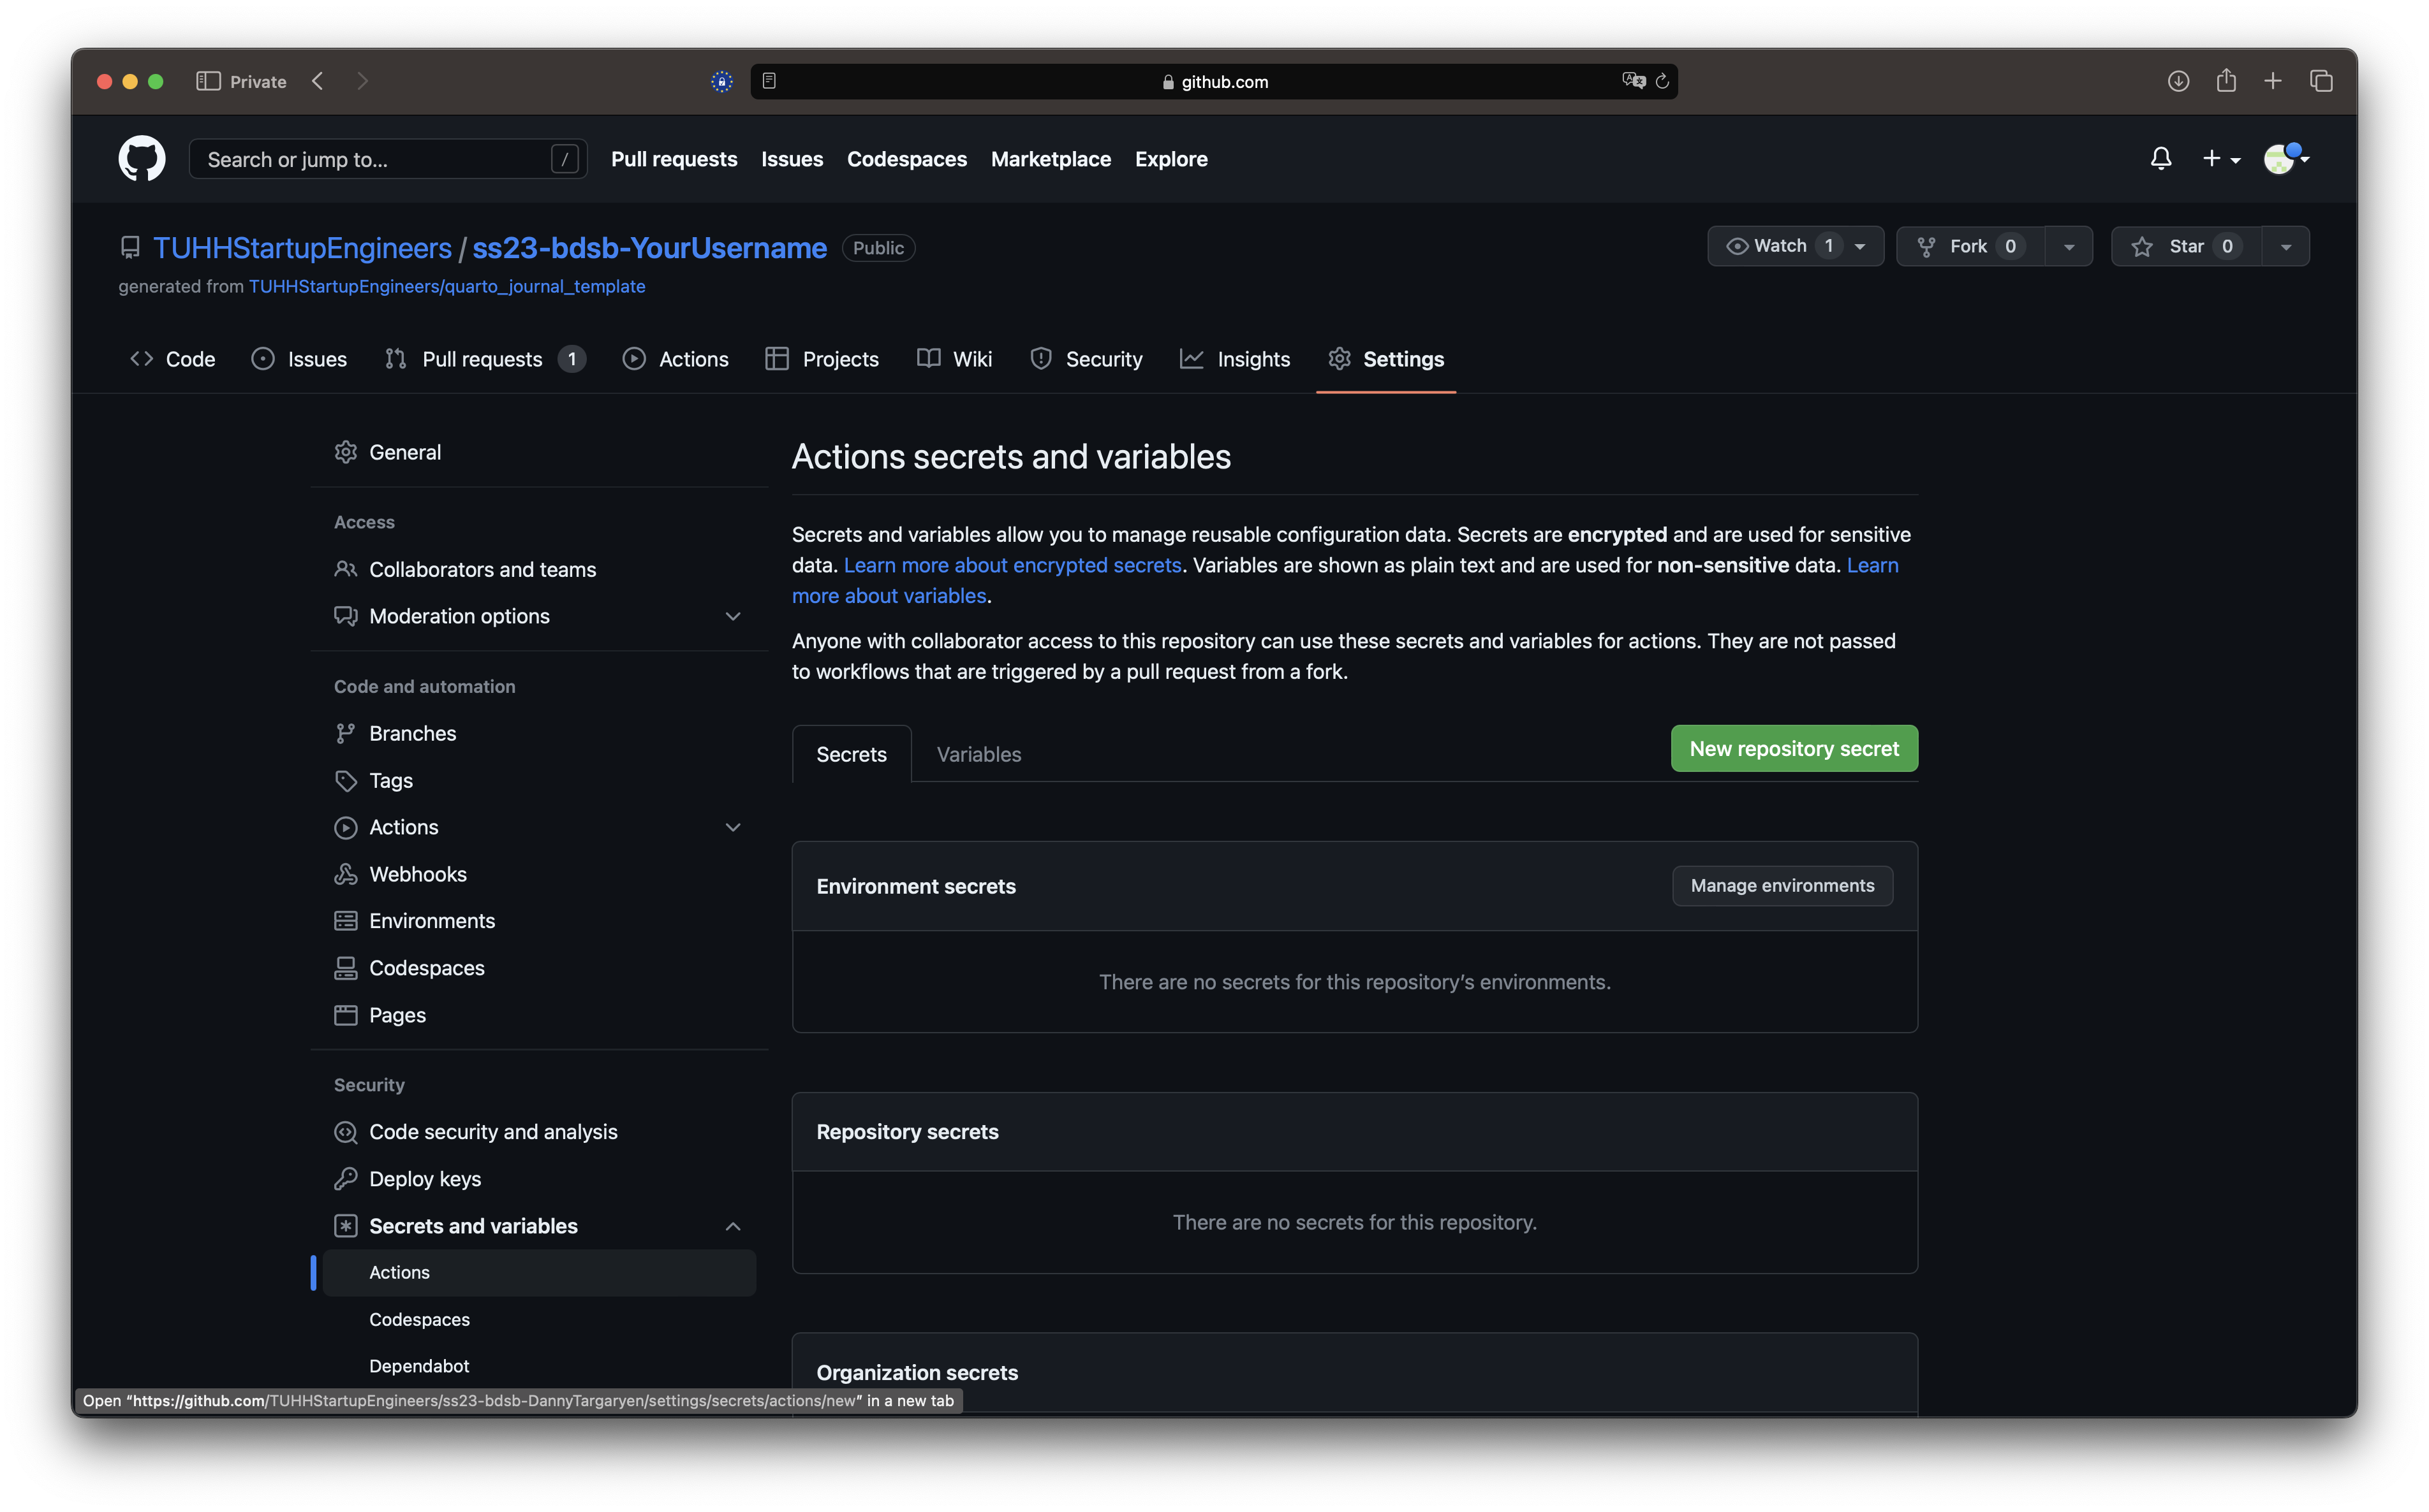Open a new Safari tab
Image resolution: width=2429 pixels, height=1512 pixels.
(x=2272, y=81)
